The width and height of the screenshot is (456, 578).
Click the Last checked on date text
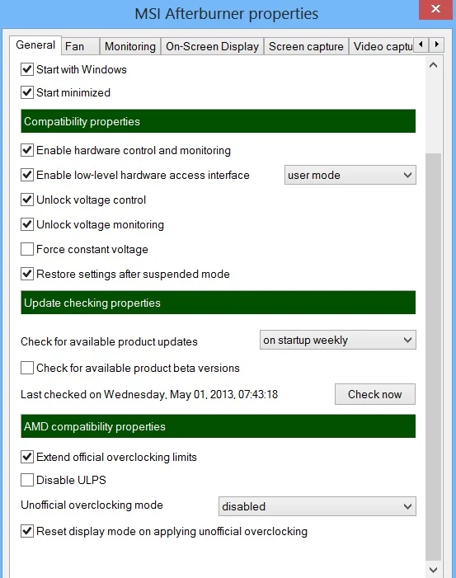pos(149,394)
